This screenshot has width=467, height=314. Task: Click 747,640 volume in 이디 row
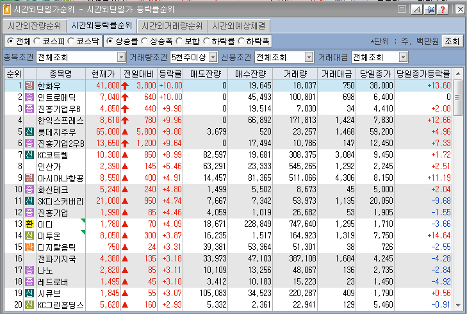[x=302, y=224]
